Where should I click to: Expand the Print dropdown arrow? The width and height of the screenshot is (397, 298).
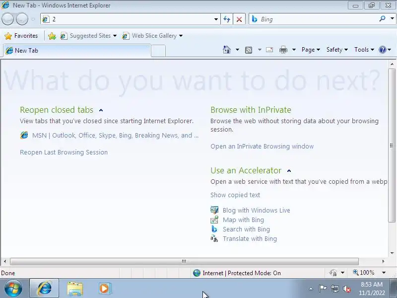[294, 50]
